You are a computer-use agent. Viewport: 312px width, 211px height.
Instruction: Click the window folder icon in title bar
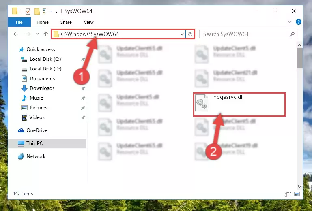(15, 11)
